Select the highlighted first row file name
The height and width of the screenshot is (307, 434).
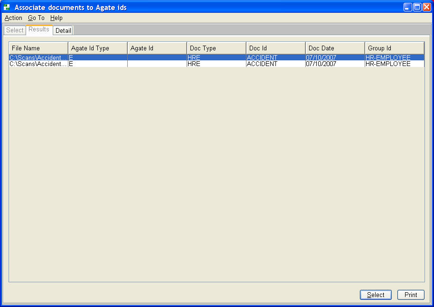coord(38,58)
